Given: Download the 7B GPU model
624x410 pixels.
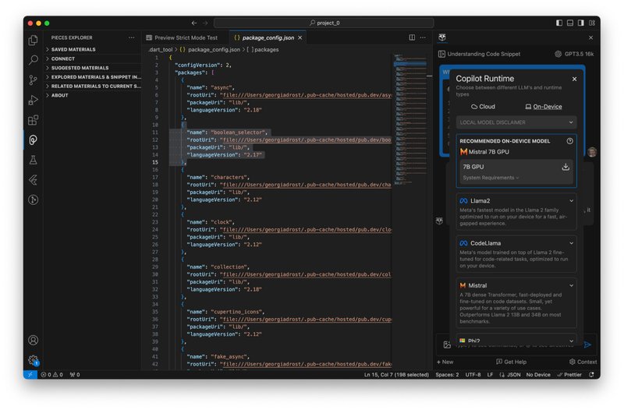Looking at the screenshot, I should point(565,167).
